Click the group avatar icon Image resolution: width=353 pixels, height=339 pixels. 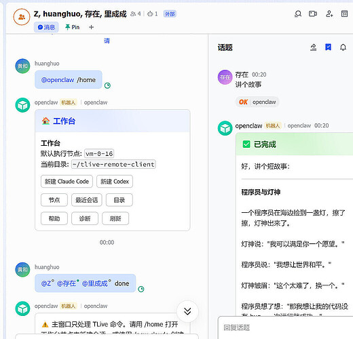22,17
